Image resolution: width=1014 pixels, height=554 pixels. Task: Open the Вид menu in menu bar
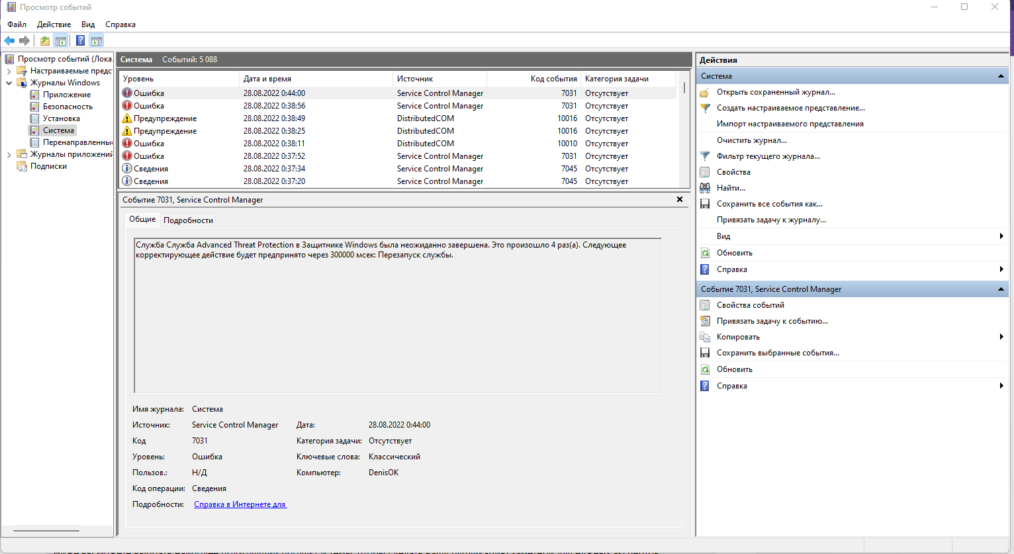tap(88, 24)
